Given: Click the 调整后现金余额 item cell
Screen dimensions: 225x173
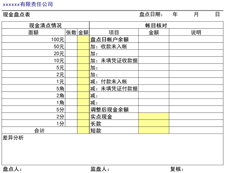Looking at the screenshot, I should pyautogui.click(x=114, y=109).
